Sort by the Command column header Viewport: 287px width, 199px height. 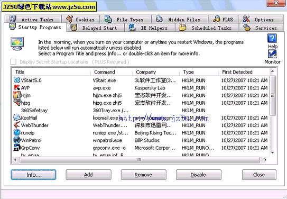coord(112,72)
